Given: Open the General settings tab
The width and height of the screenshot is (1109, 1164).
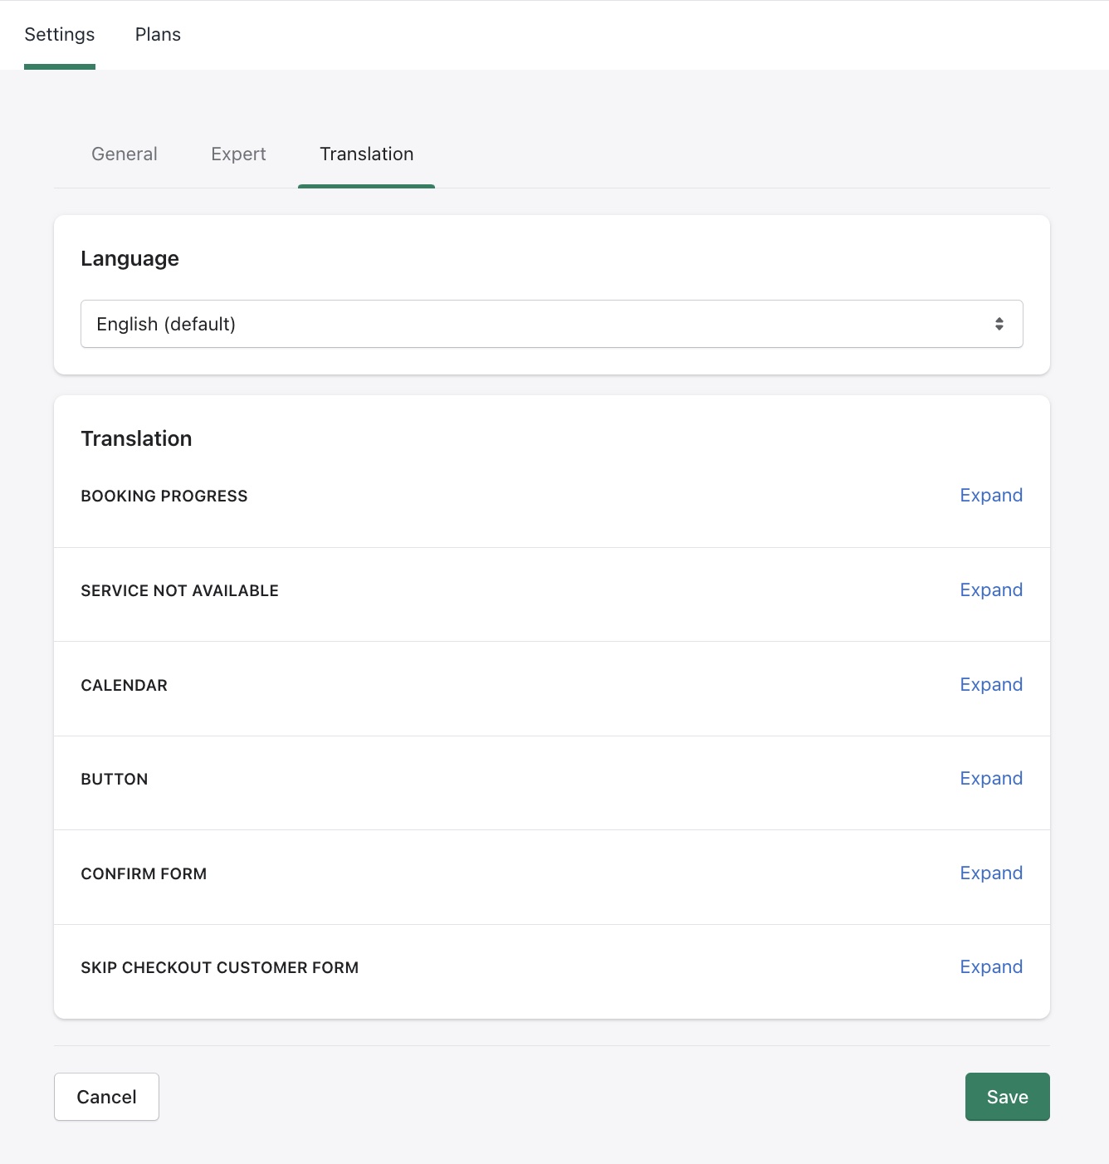Looking at the screenshot, I should coord(125,154).
